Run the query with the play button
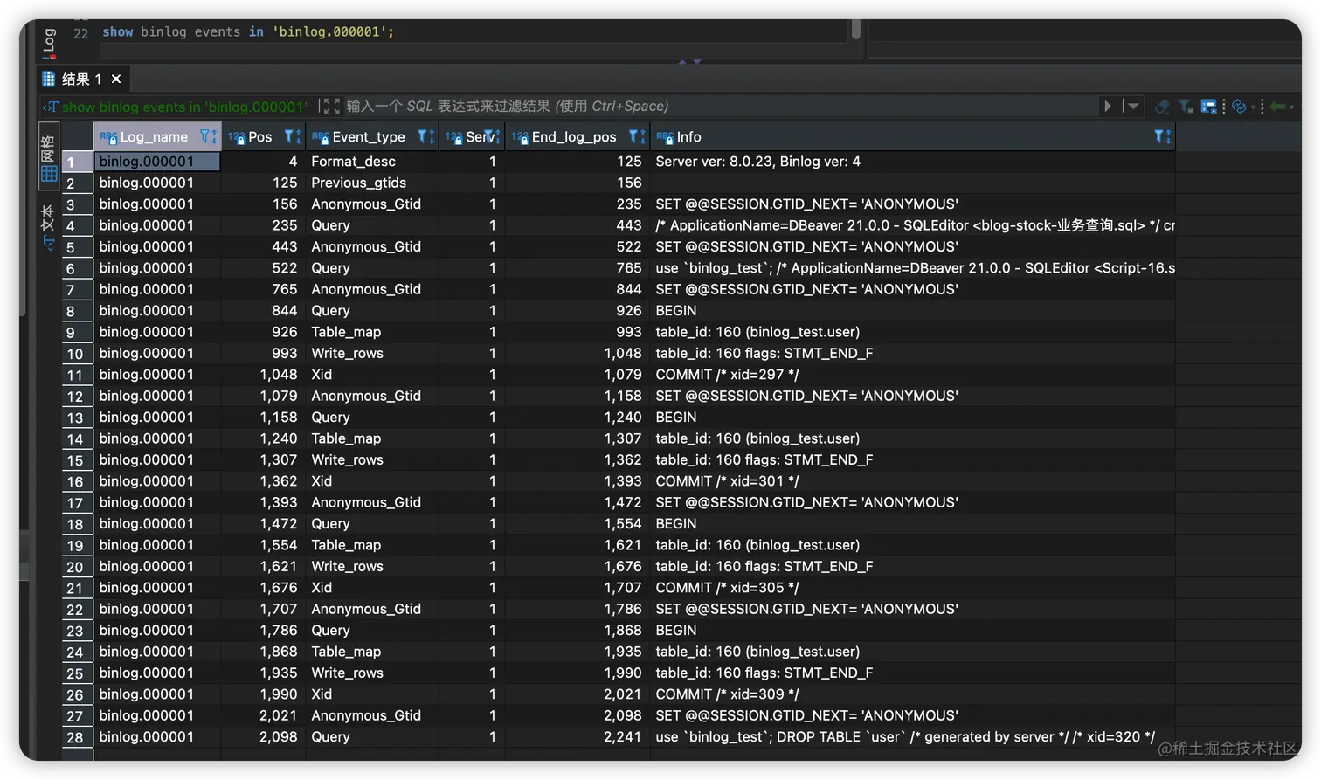The width and height of the screenshot is (1321, 780). [x=1107, y=106]
